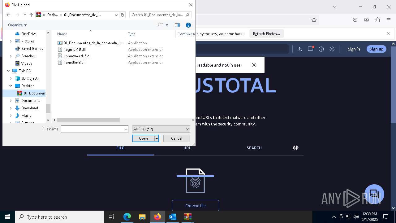Open Microsoft Edge from taskbar
This screenshot has width=396, height=223.
127,217
